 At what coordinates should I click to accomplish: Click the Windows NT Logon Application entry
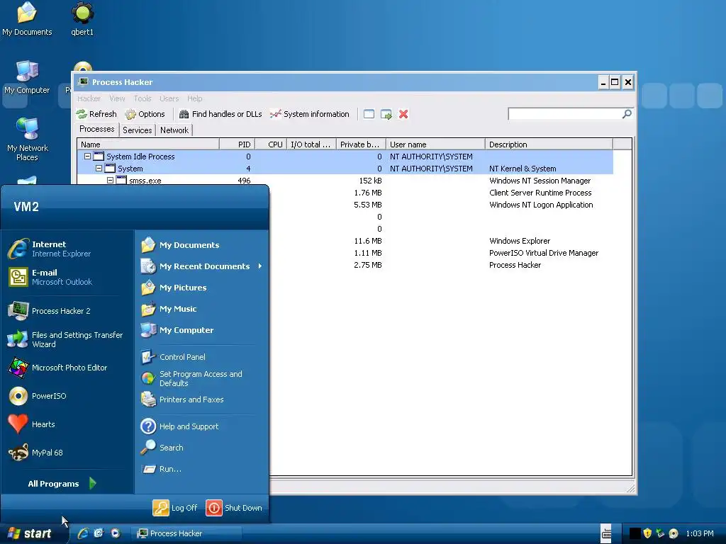click(x=541, y=205)
